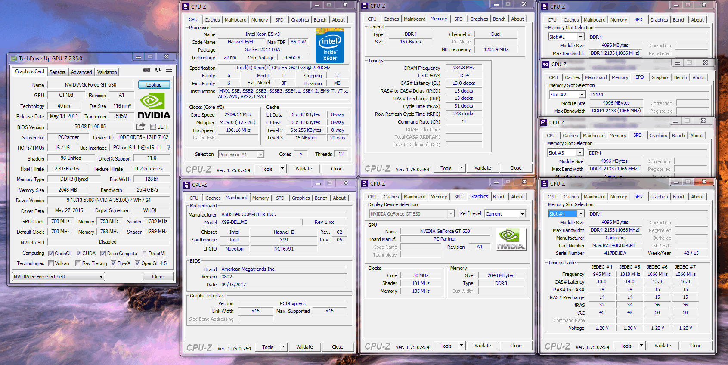Click CPU-Z icon in the Processor window title
This screenshot has width=728, height=365.
coord(186,7)
